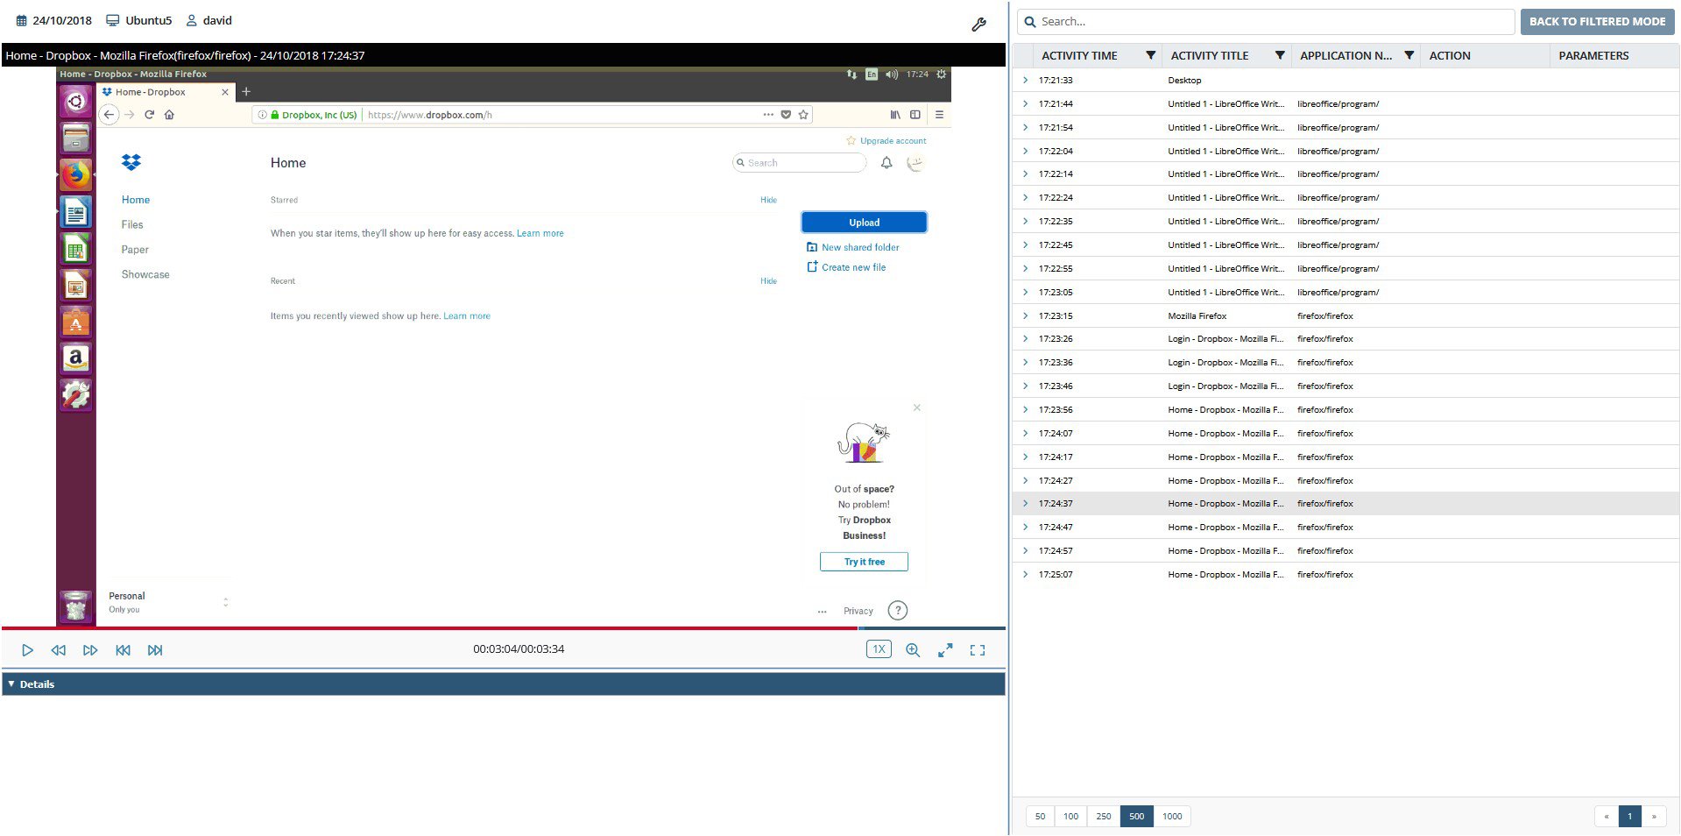Image resolution: width=1681 pixels, height=836 pixels.
Task: Show 250 rows per page
Action: [1104, 816]
